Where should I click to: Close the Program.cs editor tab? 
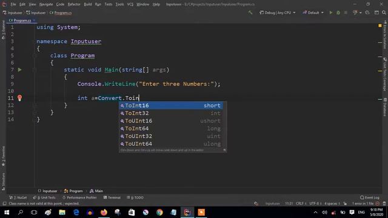click(34, 20)
